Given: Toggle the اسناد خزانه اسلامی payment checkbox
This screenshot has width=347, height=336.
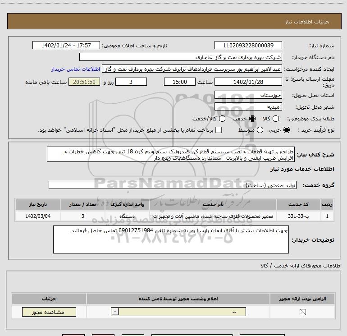Looking at the screenshot, I should click(219, 130).
